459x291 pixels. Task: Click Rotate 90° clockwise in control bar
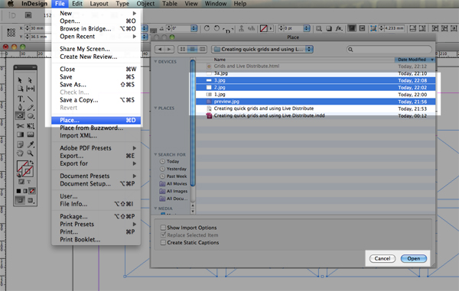tap(207, 28)
